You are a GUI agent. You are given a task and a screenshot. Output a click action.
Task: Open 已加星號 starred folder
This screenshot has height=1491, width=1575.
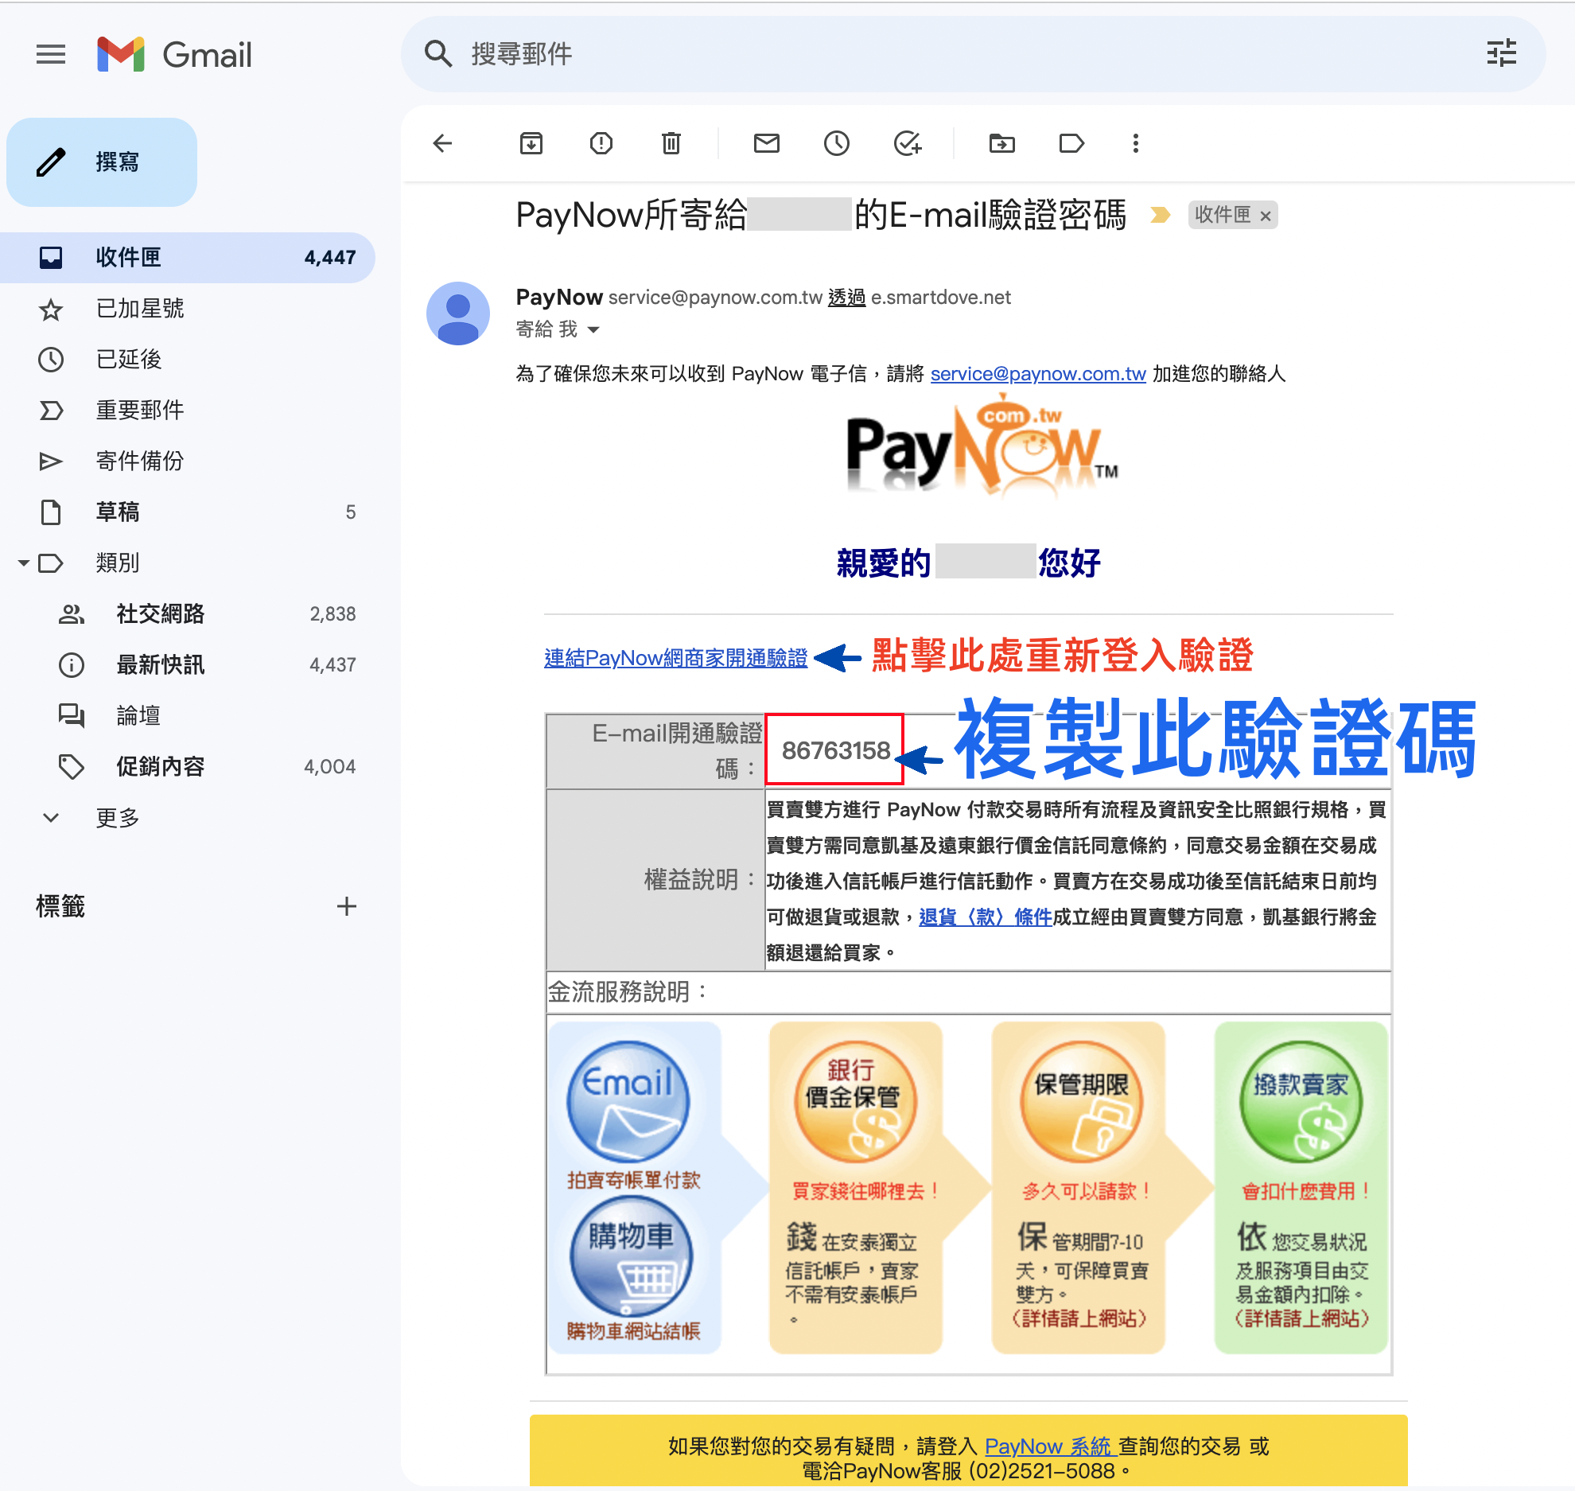click(x=188, y=309)
